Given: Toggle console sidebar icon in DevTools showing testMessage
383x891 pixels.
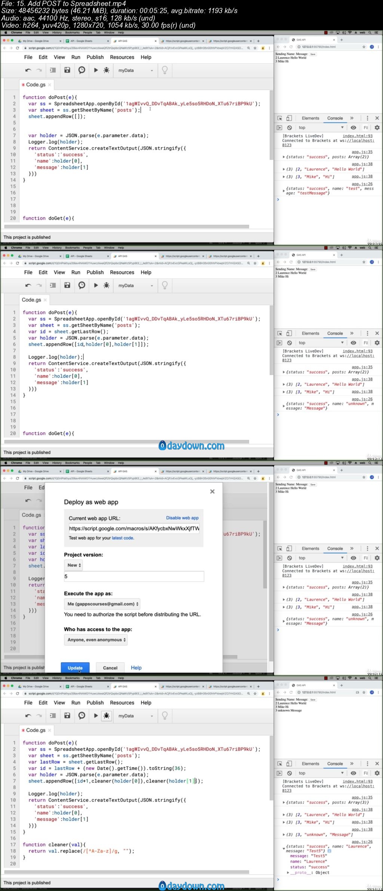Looking at the screenshot, I should 279,127.
